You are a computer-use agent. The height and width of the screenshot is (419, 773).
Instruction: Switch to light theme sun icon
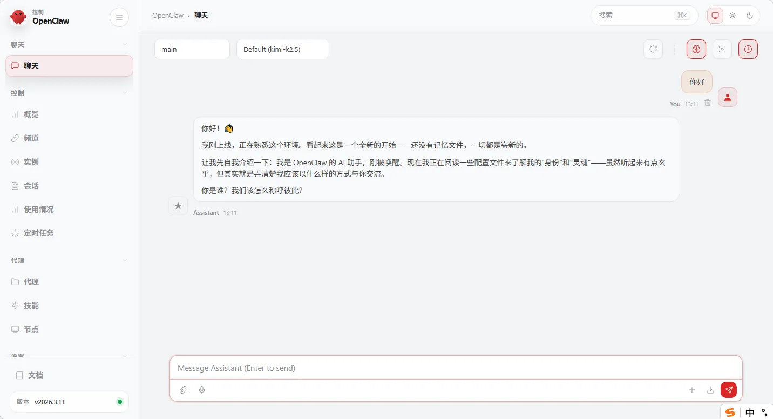click(x=733, y=16)
